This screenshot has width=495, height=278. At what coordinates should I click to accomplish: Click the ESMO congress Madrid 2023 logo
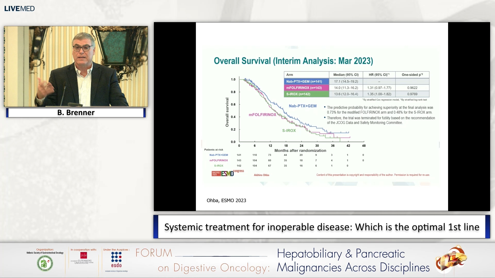coord(228,173)
